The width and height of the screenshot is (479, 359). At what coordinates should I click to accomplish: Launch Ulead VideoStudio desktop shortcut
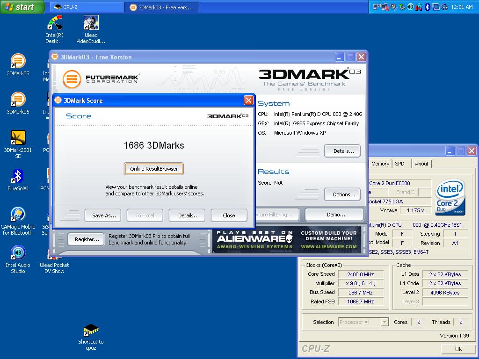pos(91,29)
